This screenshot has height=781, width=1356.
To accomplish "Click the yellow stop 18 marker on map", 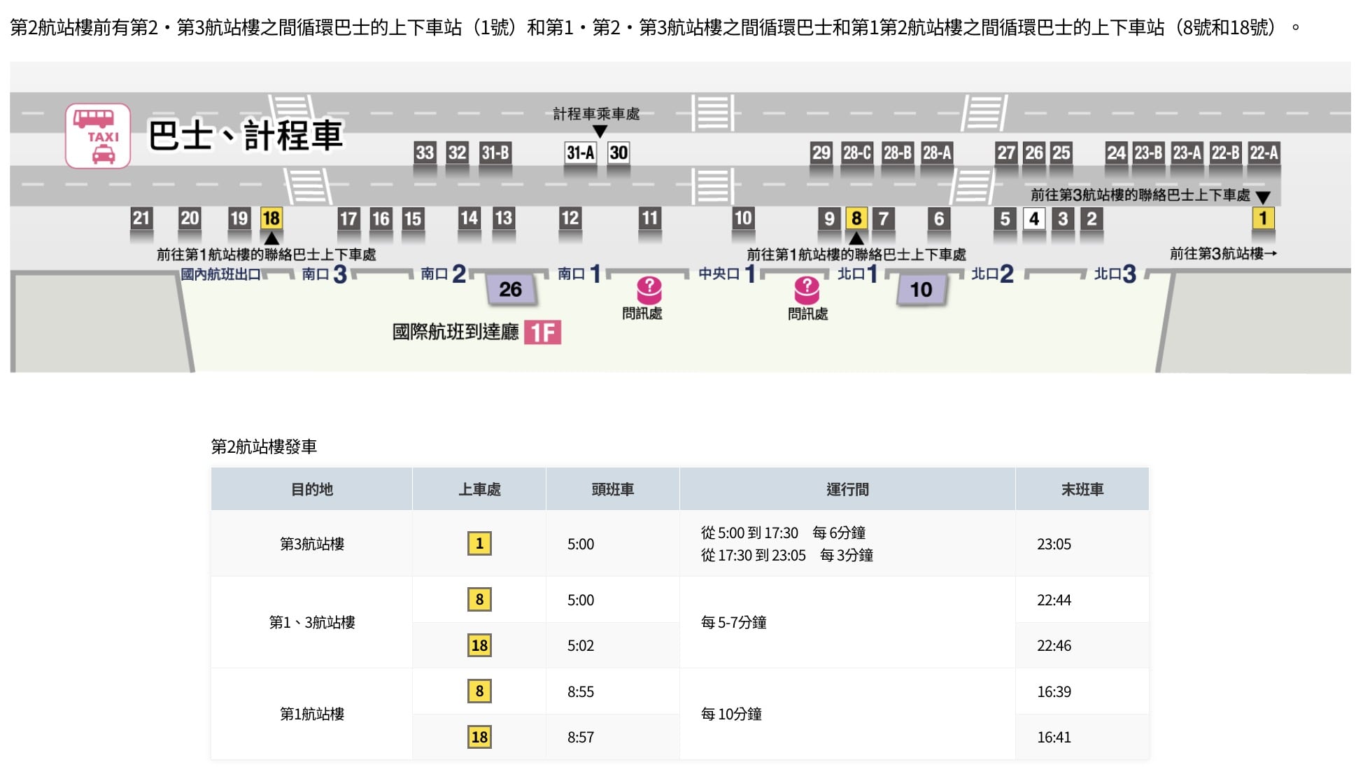I will pyautogui.click(x=271, y=218).
